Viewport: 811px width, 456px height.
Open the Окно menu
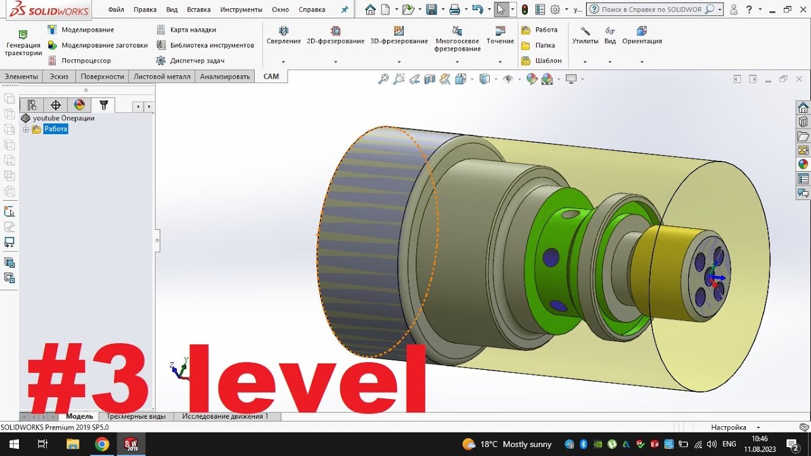click(x=280, y=9)
